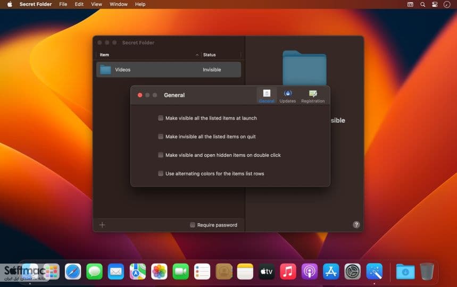The height and width of the screenshot is (287, 457).
Task: Open the View menu
Action: click(96, 4)
